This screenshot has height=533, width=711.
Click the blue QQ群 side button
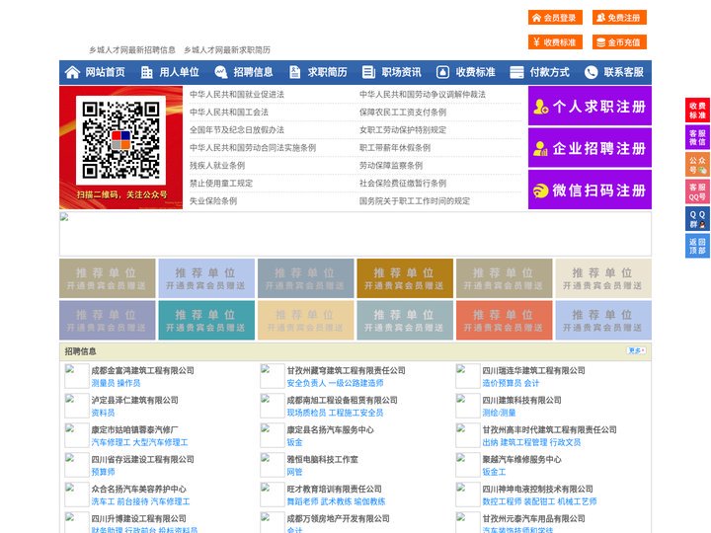pos(697,219)
